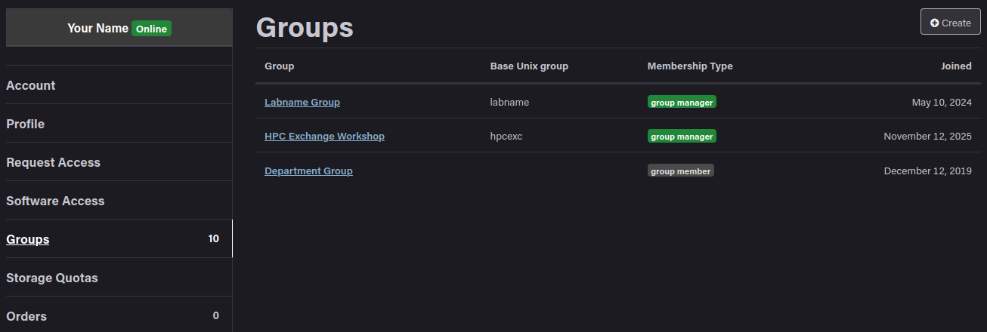The image size is (987, 332).
Task: Open the HPC Exchange Workshop link
Action: coord(324,136)
